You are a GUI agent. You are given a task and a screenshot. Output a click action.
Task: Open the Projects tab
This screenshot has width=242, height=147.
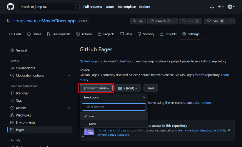pos(106,34)
